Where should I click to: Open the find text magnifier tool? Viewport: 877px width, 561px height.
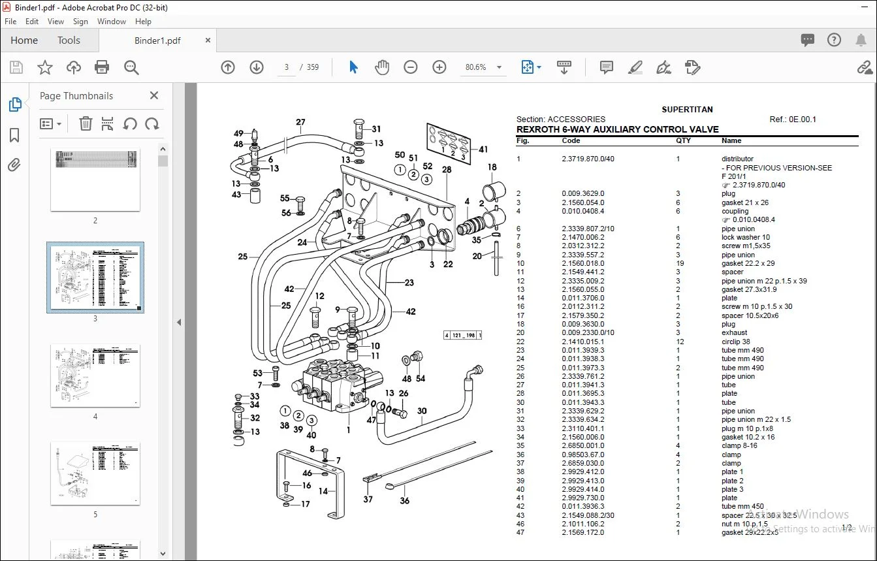tap(131, 67)
